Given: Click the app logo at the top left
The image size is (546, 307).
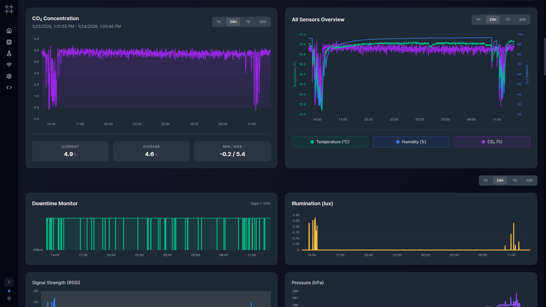Looking at the screenshot, I should click(9, 9).
